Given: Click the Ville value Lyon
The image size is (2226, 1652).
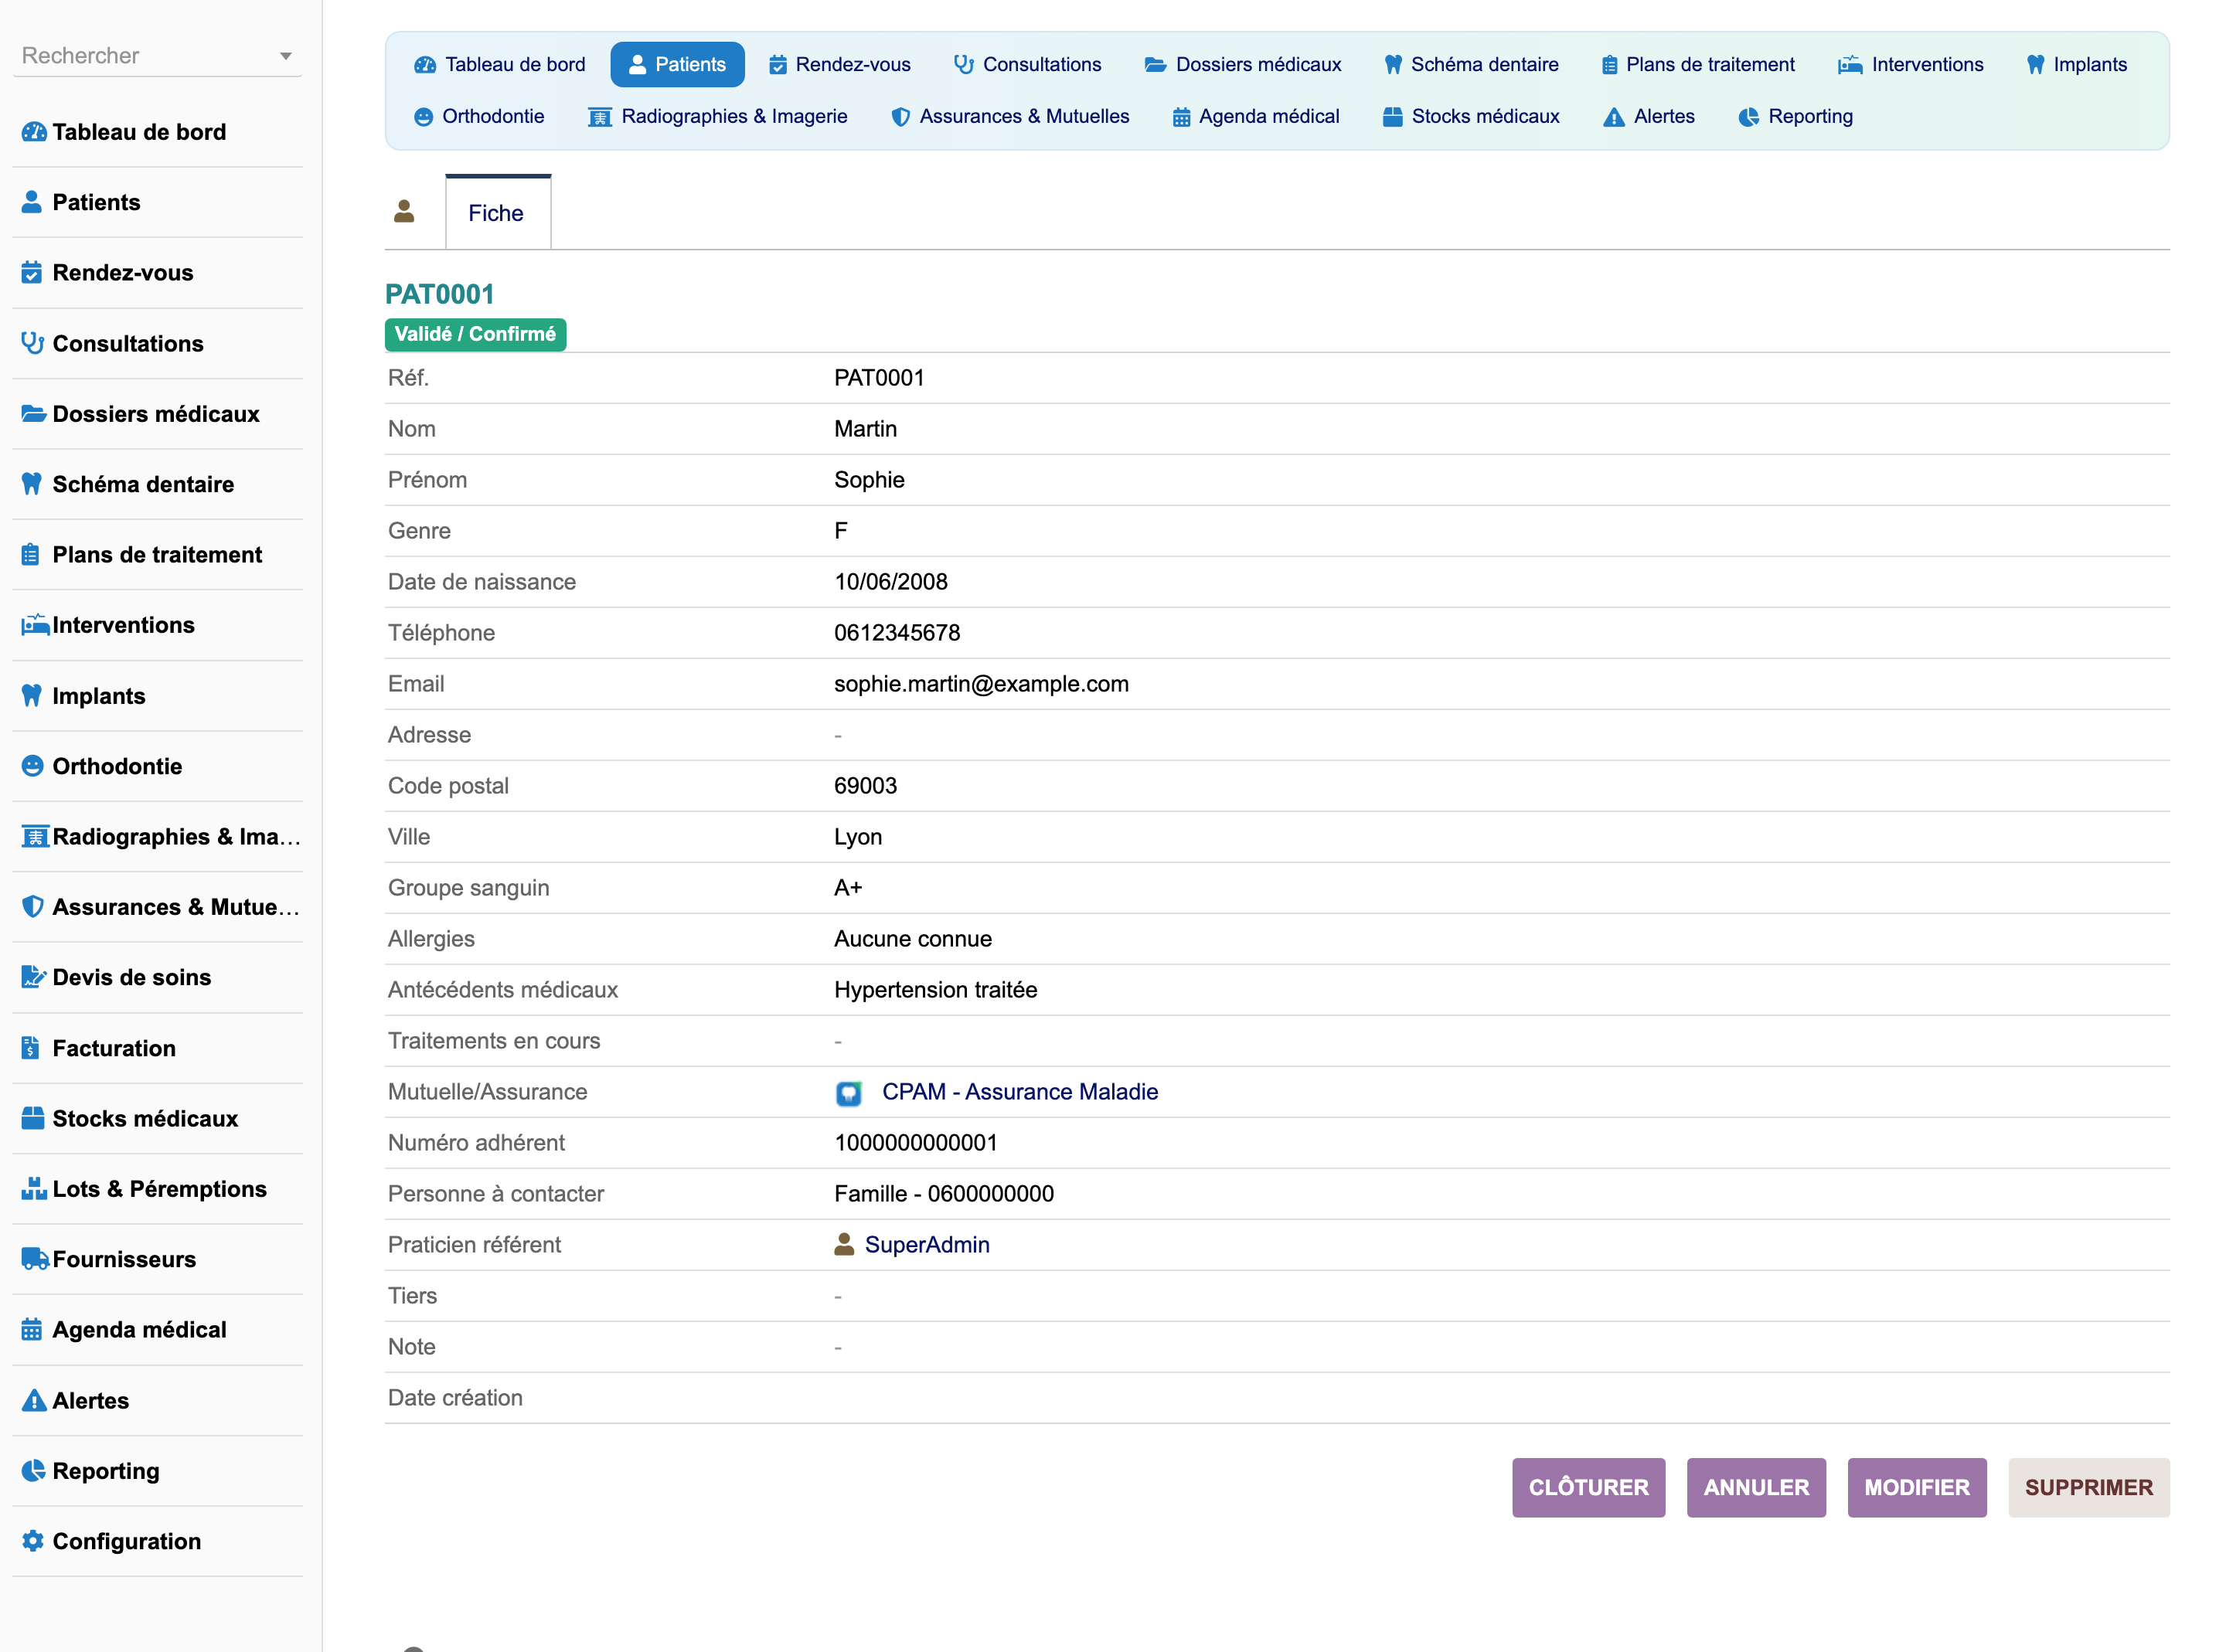Looking at the screenshot, I should click(x=858, y=837).
